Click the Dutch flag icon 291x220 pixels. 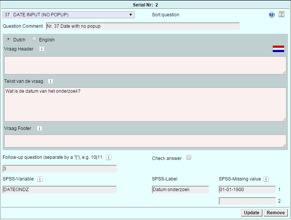278,49
